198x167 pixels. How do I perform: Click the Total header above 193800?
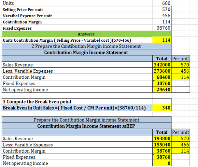tap(162, 132)
